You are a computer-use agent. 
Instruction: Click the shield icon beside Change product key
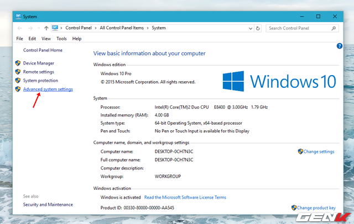coord(293,208)
